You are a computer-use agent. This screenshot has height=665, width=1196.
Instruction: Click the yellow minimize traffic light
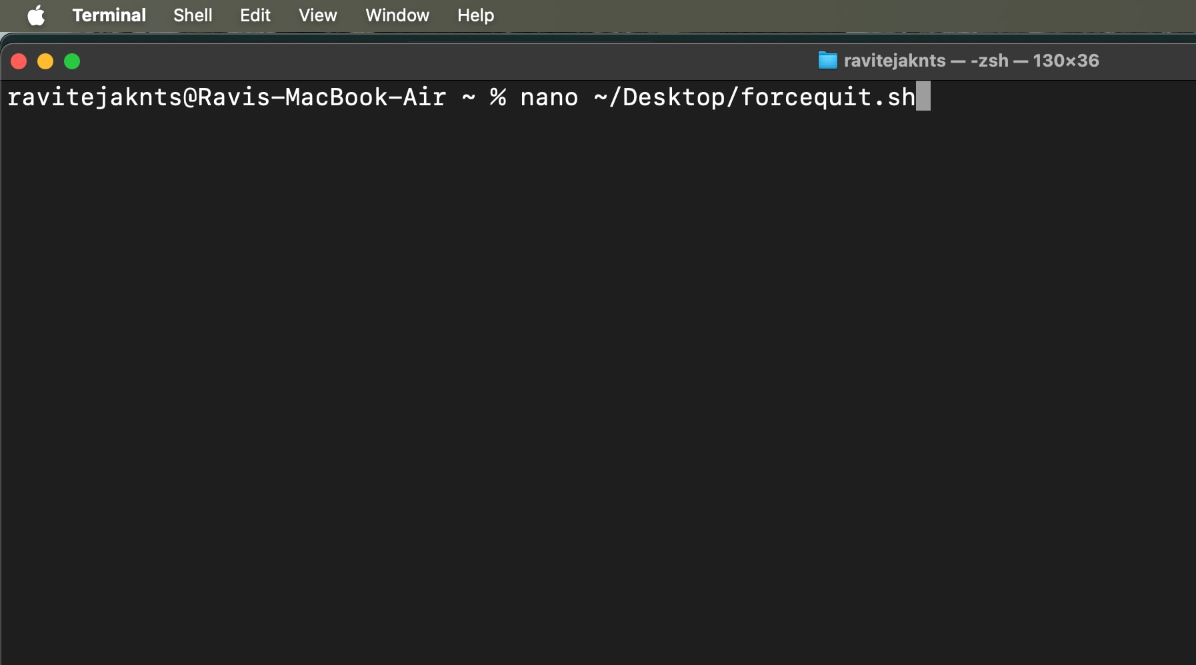click(46, 61)
